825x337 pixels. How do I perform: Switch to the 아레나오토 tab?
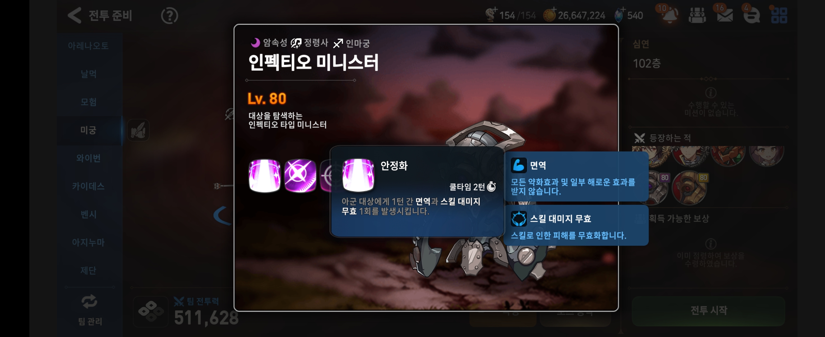point(89,46)
